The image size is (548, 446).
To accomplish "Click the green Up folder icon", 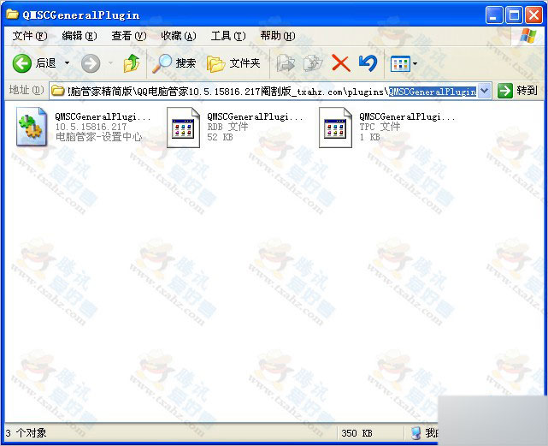I will [x=131, y=63].
